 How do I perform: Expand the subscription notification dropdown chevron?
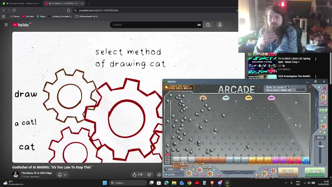[65, 175]
